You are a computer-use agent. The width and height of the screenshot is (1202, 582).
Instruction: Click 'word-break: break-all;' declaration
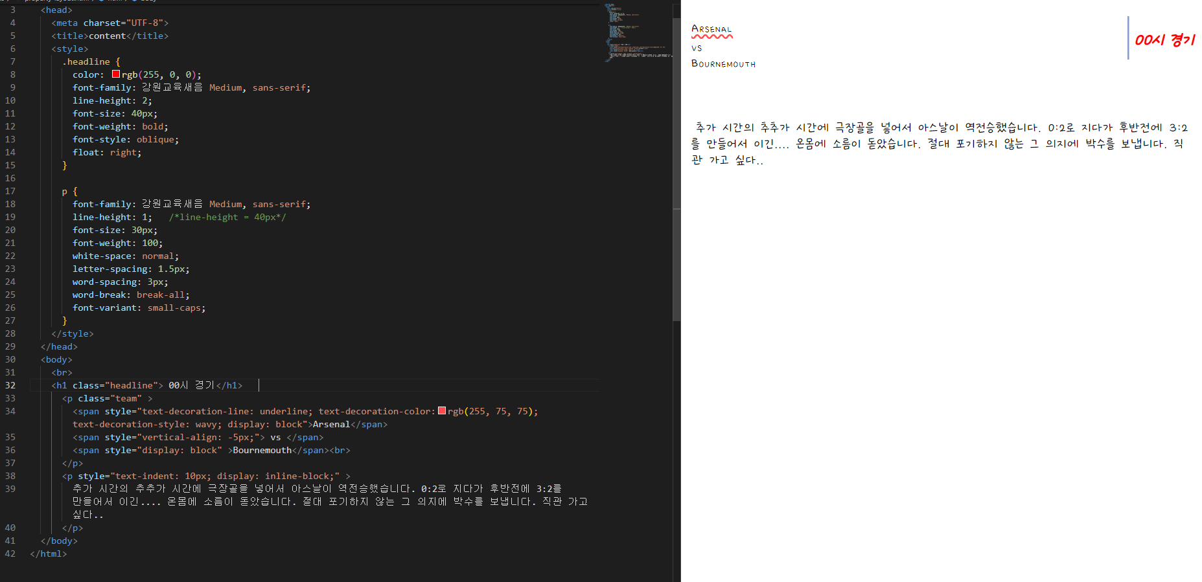coord(131,295)
